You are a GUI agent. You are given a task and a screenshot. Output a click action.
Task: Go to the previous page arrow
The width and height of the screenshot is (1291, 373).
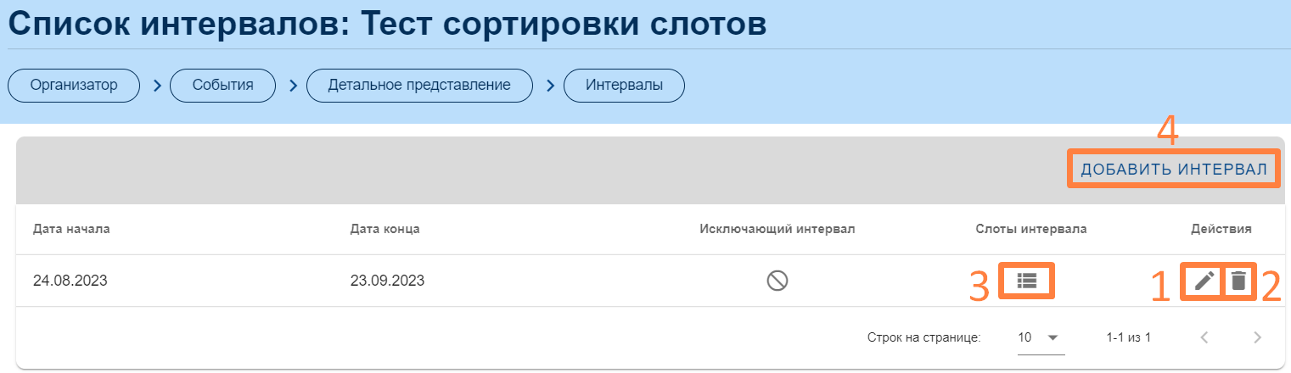tap(1204, 337)
